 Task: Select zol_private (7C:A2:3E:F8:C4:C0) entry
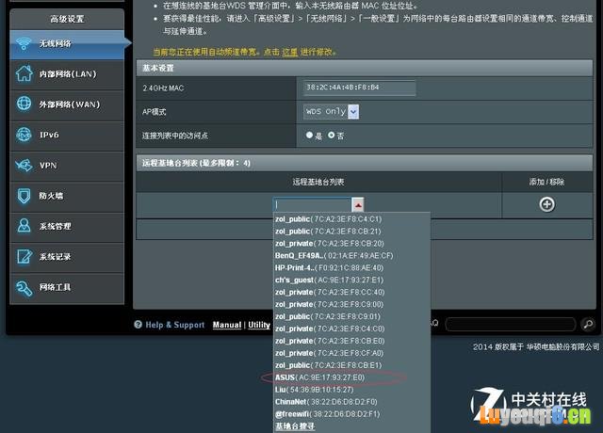pyautogui.click(x=330, y=329)
